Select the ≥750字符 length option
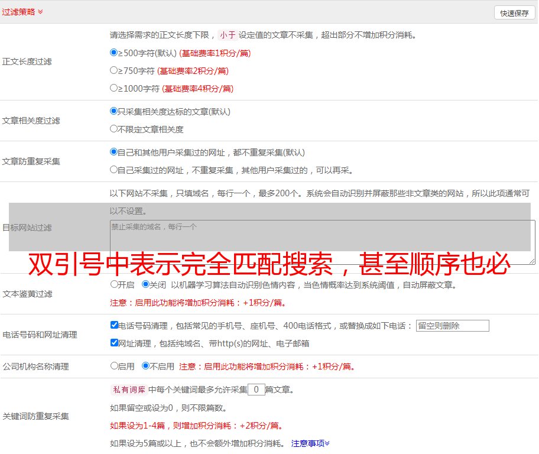Screen dimensions: 539x454 114,70
